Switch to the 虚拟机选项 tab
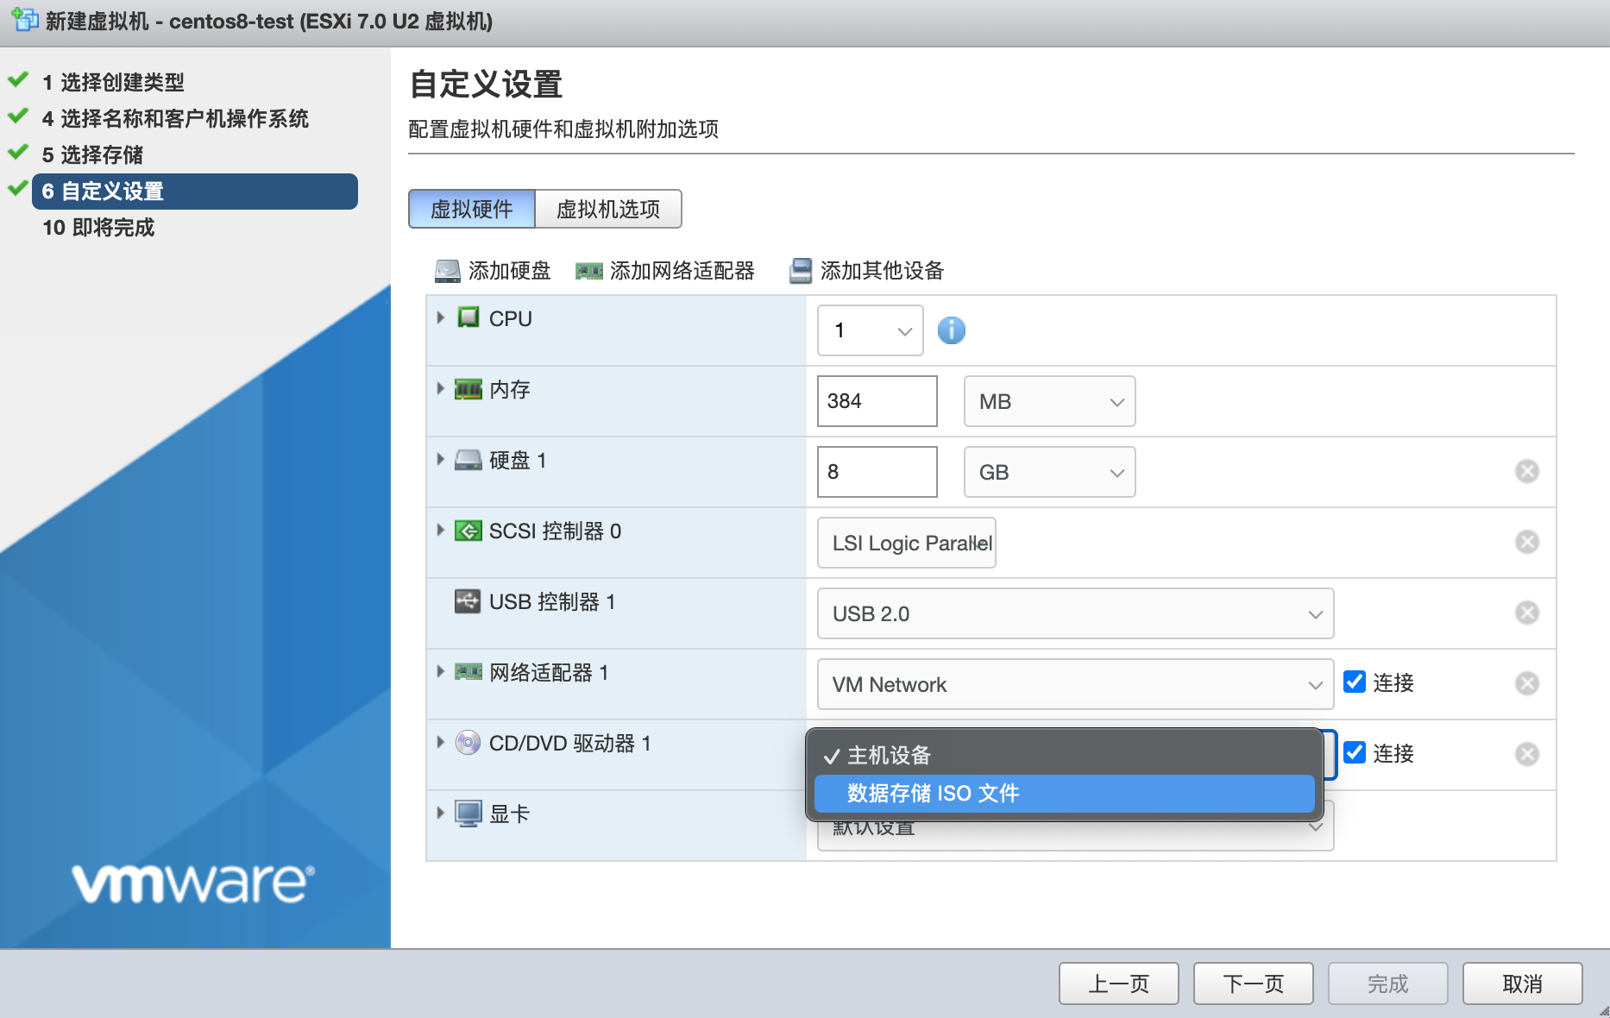 point(608,209)
